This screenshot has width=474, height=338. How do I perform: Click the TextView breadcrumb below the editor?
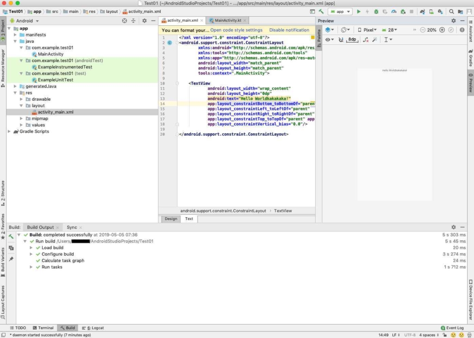(283, 211)
